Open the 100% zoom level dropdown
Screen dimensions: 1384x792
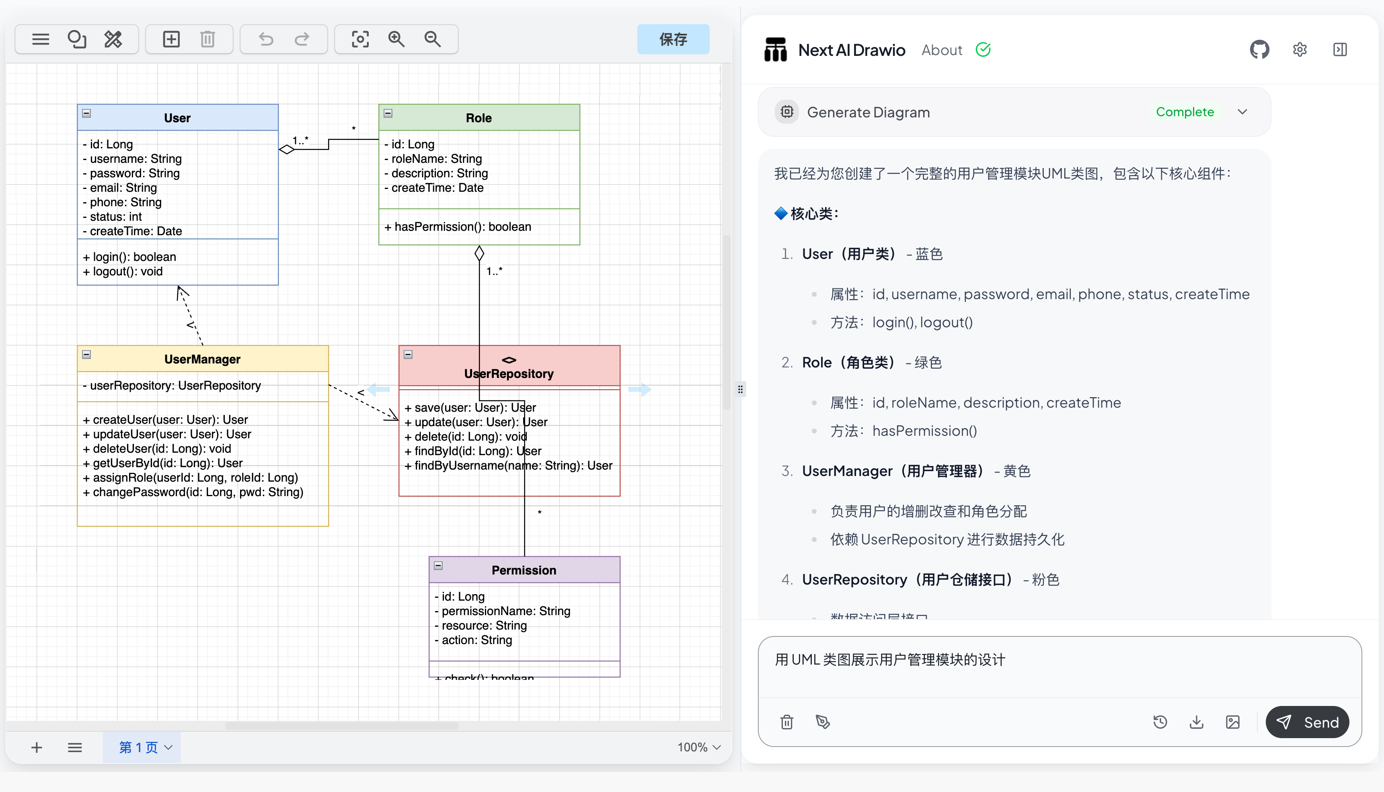(699, 747)
